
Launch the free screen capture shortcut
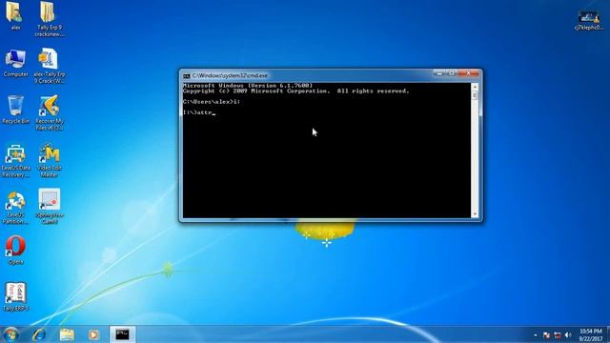point(49,207)
